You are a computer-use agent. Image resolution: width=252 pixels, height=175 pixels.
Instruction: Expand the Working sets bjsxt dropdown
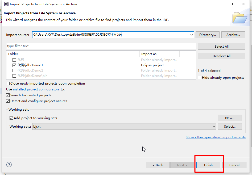point(214,127)
